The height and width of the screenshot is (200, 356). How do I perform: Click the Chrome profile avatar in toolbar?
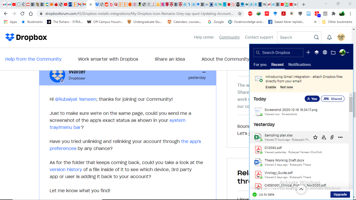coord(342,14)
